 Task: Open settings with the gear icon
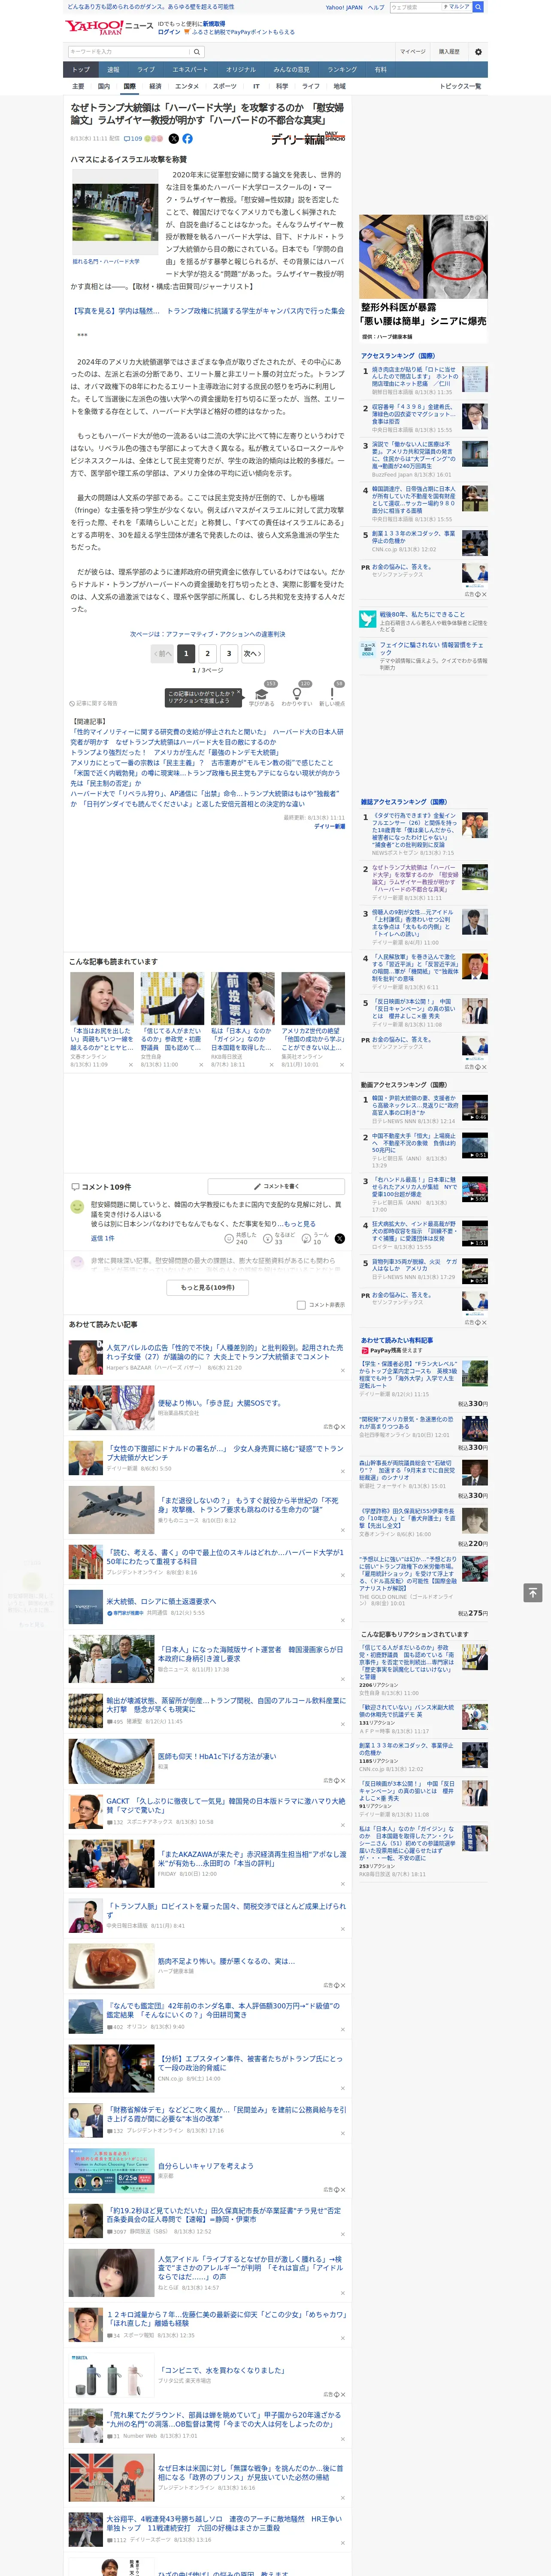478,52
